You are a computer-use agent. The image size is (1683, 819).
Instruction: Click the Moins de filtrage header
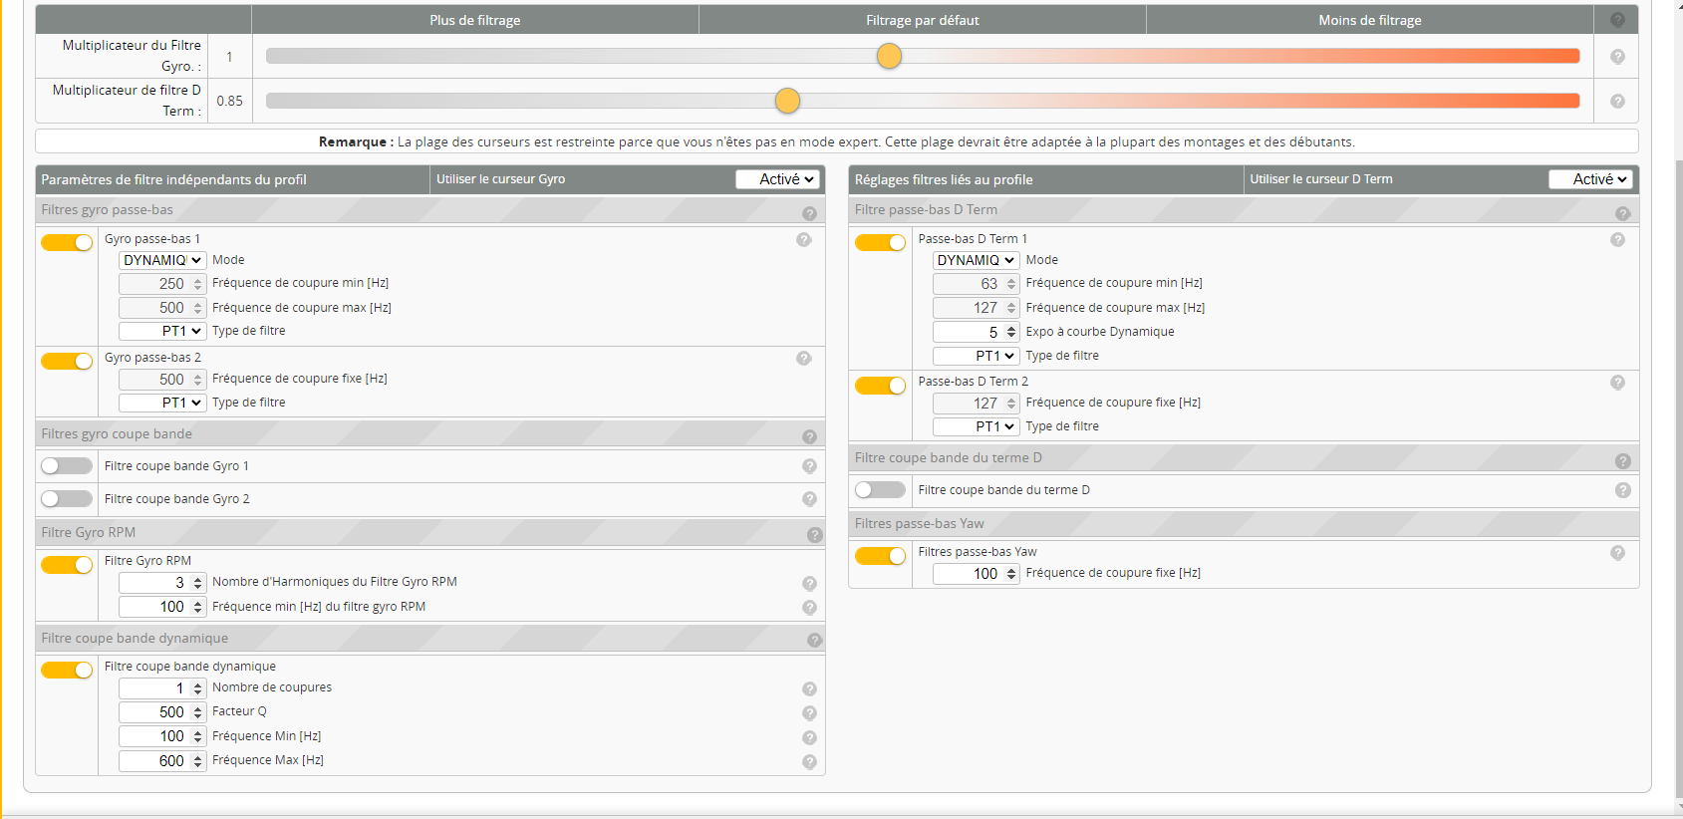[x=1369, y=20]
